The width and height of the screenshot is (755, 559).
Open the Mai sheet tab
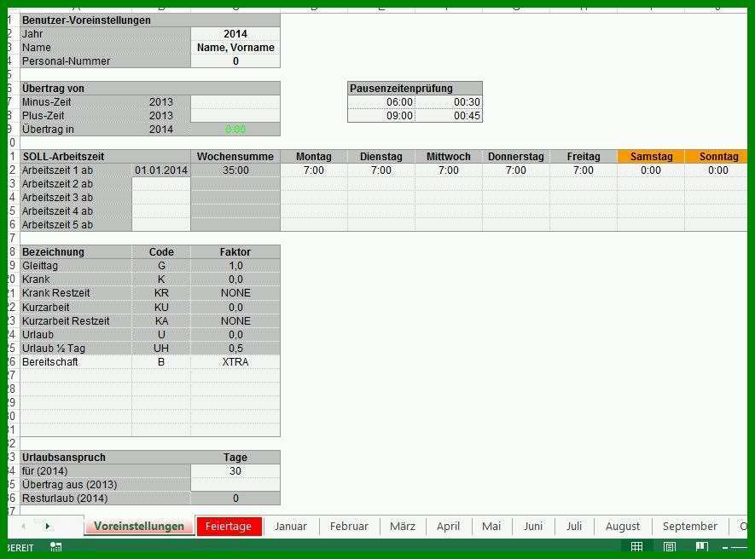pyautogui.click(x=491, y=527)
